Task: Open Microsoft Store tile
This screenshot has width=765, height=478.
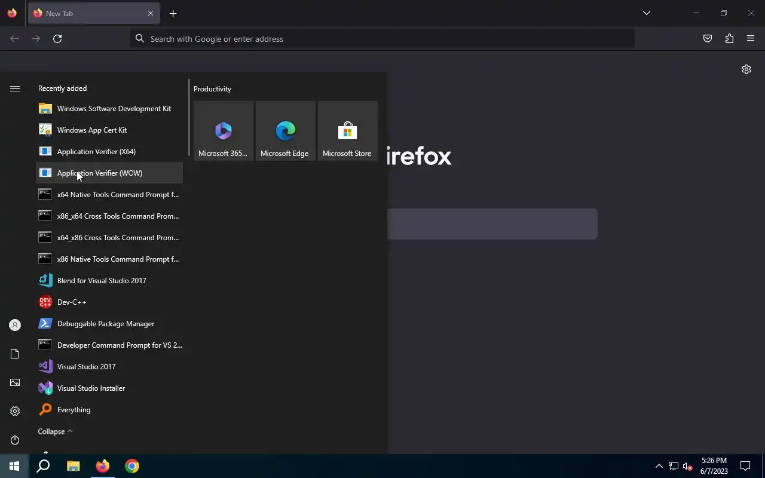Action: click(348, 131)
